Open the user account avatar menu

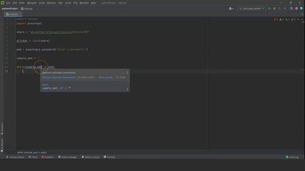click(231, 9)
